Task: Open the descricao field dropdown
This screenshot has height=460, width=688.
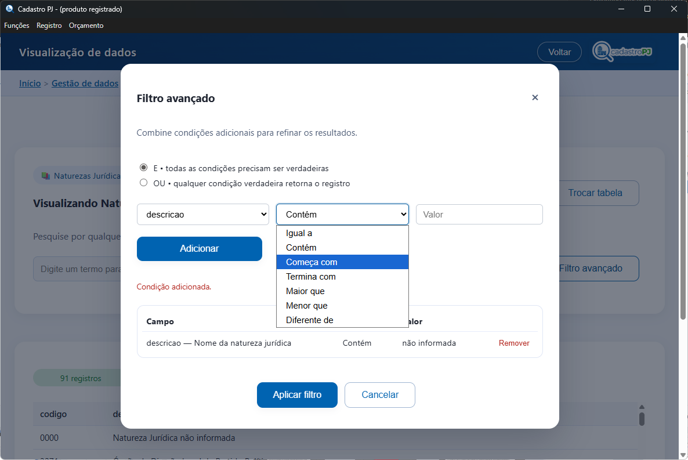Action: pos(202,214)
